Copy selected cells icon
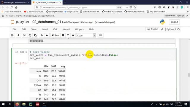This screenshot has width=190, height=107. 30,35
